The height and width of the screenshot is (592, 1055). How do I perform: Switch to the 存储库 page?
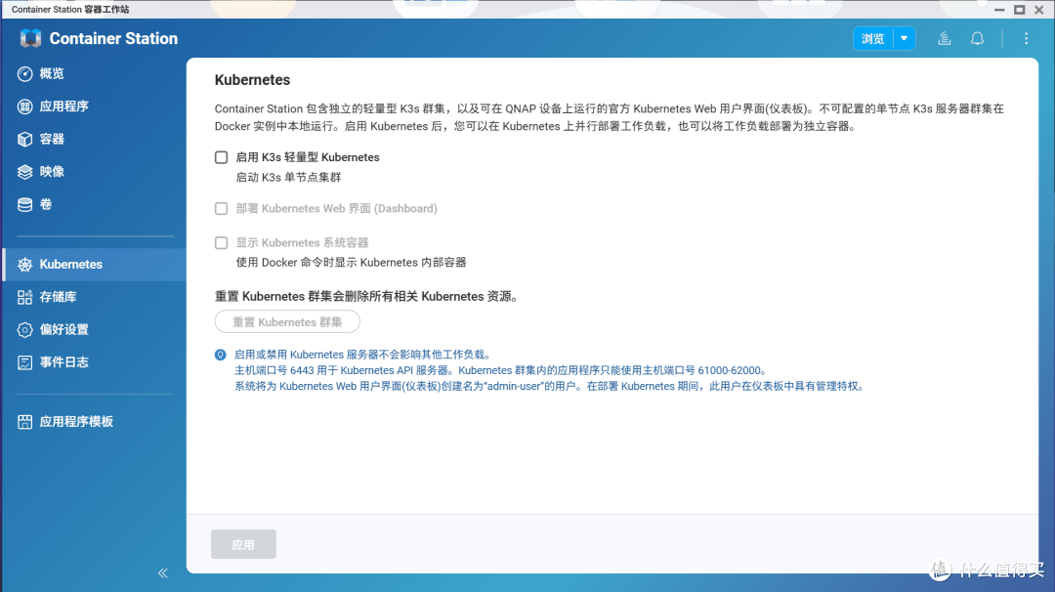[x=58, y=297]
